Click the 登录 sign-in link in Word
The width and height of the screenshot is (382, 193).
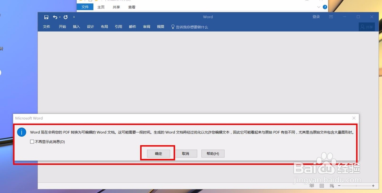tap(316, 17)
